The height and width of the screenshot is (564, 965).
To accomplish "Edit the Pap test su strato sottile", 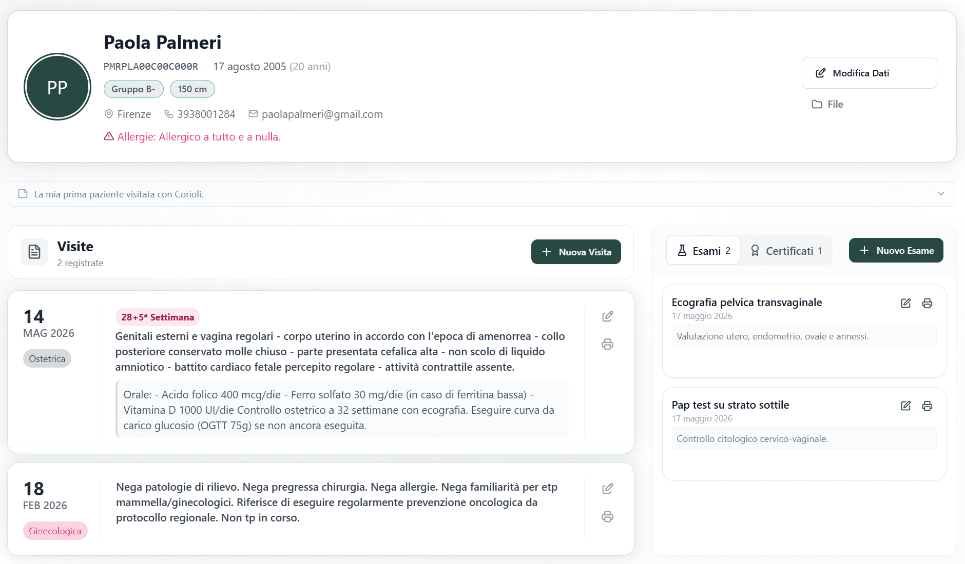I will click(906, 406).
